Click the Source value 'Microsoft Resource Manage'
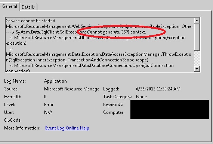This screenshot has width=213, height=144. click(x=72, y=89)
